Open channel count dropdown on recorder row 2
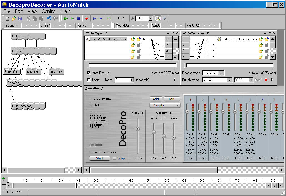This screenshot has height=196, width=286. 213,45
